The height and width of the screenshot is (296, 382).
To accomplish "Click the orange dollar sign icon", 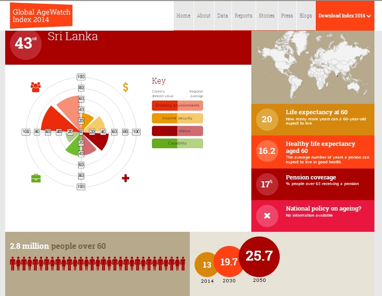I will coord(125,87).
